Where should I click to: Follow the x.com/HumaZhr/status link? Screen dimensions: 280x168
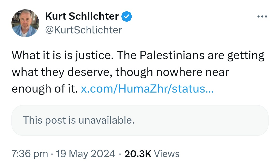(x=147, y=89)
